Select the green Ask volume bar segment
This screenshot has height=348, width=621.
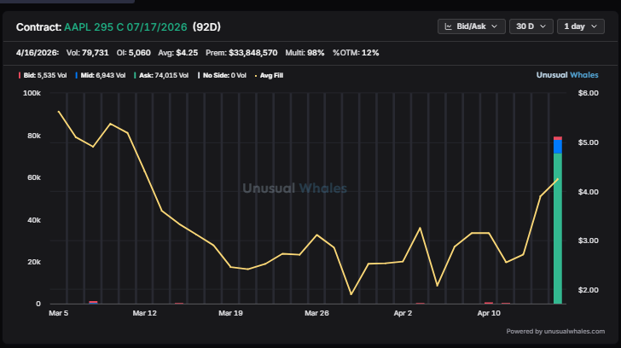pyautogui.click(x=558, y=229)
